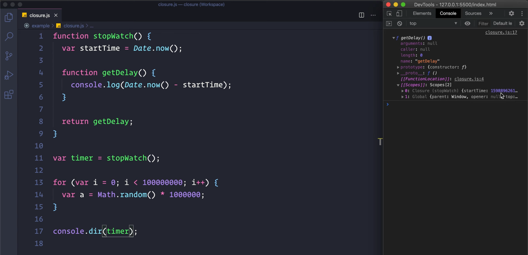Screen dimensions: 528x255
Task: Click 'startTime' on line 2
Action: pos(100,48)
